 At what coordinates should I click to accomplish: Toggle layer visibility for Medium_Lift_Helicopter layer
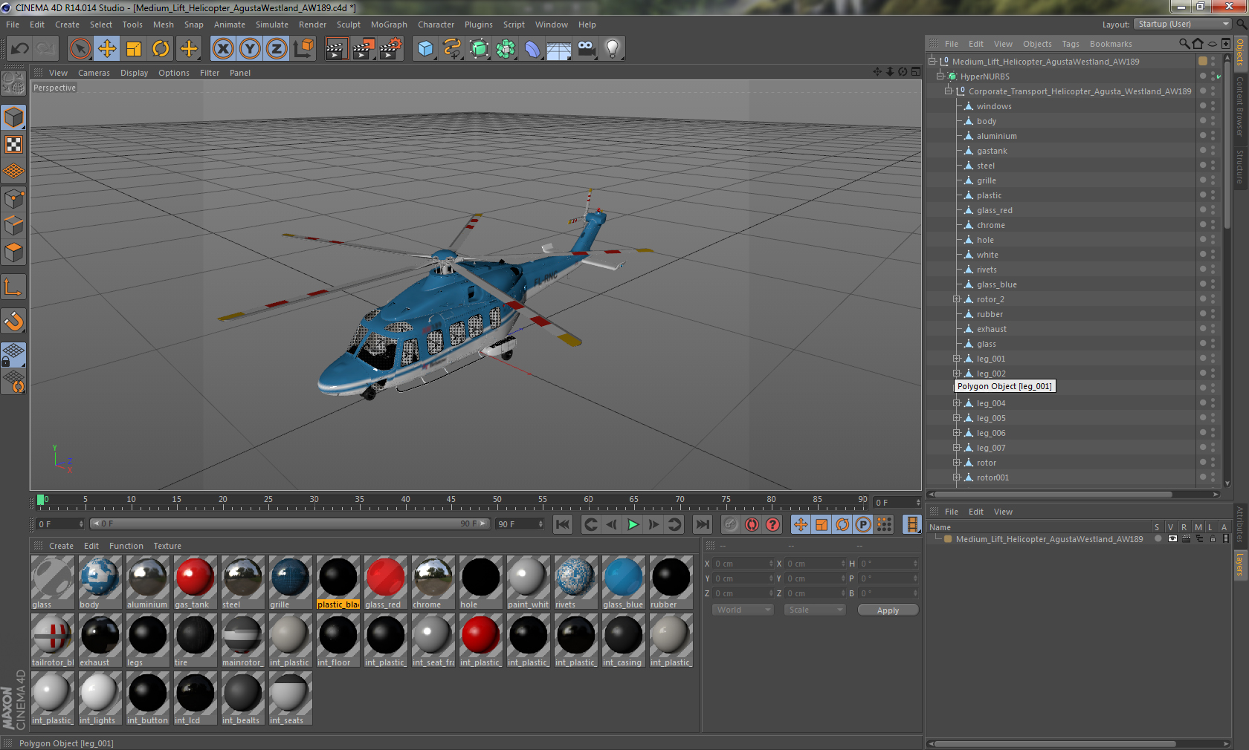tap(1172, 539)
